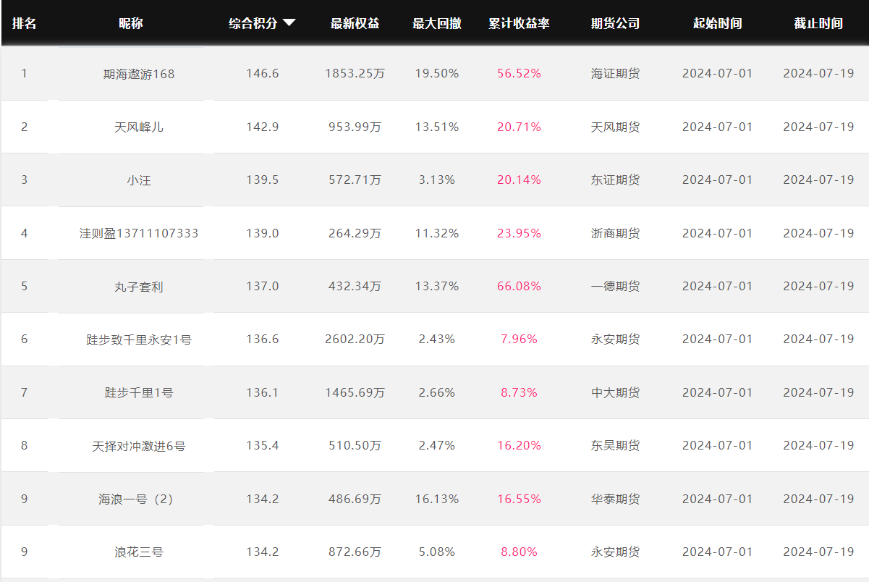
Task: Click drawdown value 13.51%
Action: [x=436, y=127]
